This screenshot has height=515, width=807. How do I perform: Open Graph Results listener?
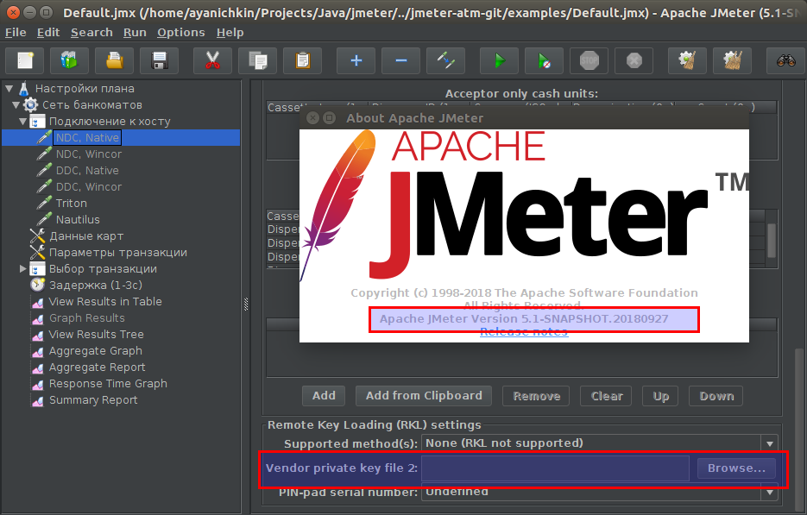pos(86,318)
